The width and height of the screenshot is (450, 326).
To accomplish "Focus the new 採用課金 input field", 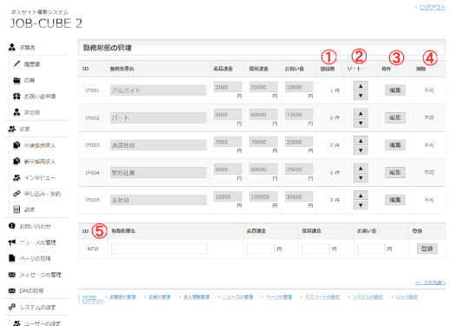I will pyautogui.click(x=315, y=249).
